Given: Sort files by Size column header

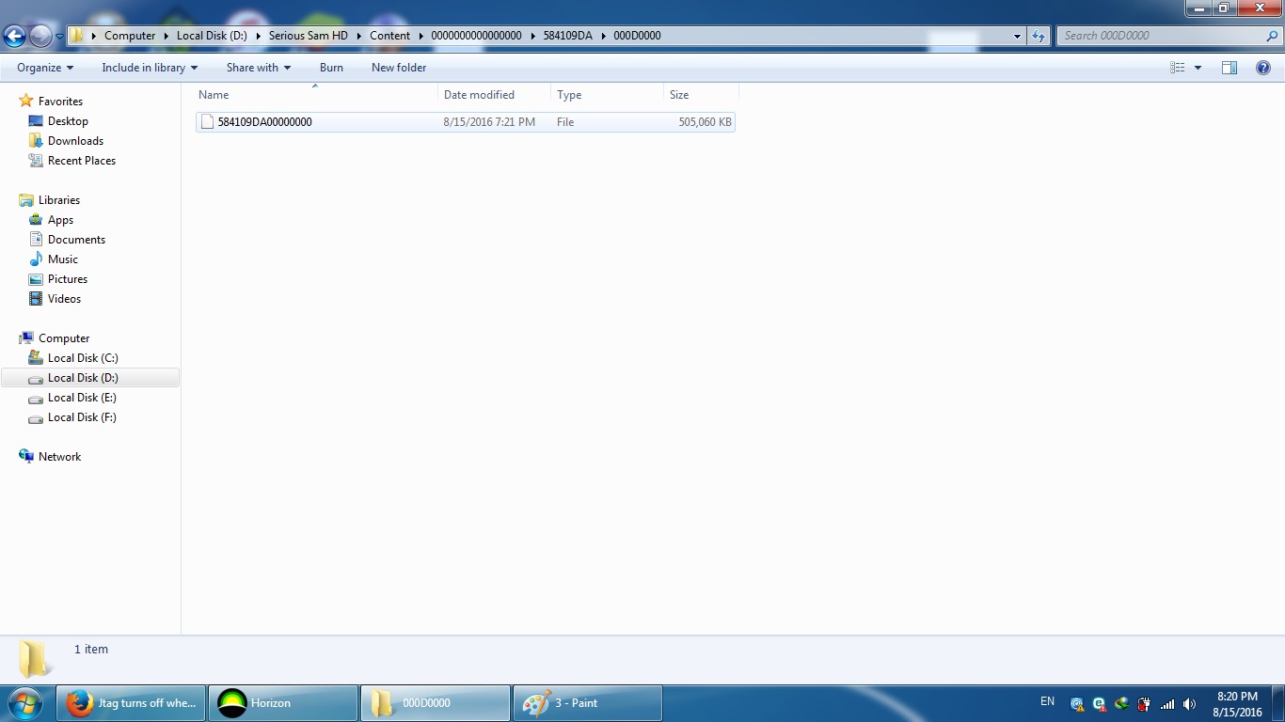Looking at the screenshot, I should (x=679, y=95).
